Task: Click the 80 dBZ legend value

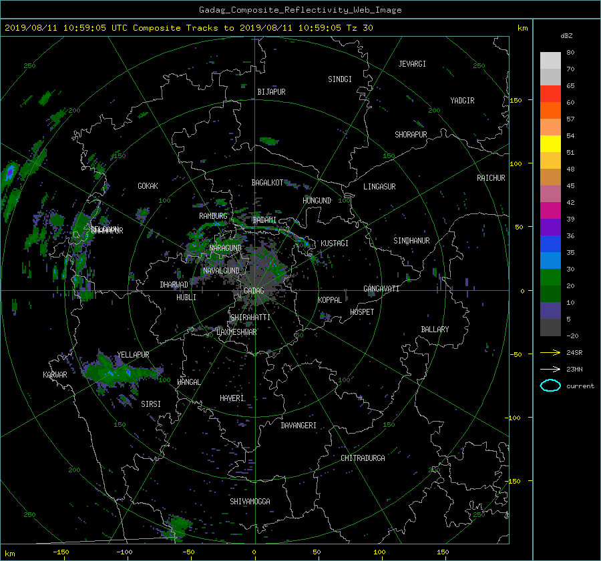Action: pos(570,53)
